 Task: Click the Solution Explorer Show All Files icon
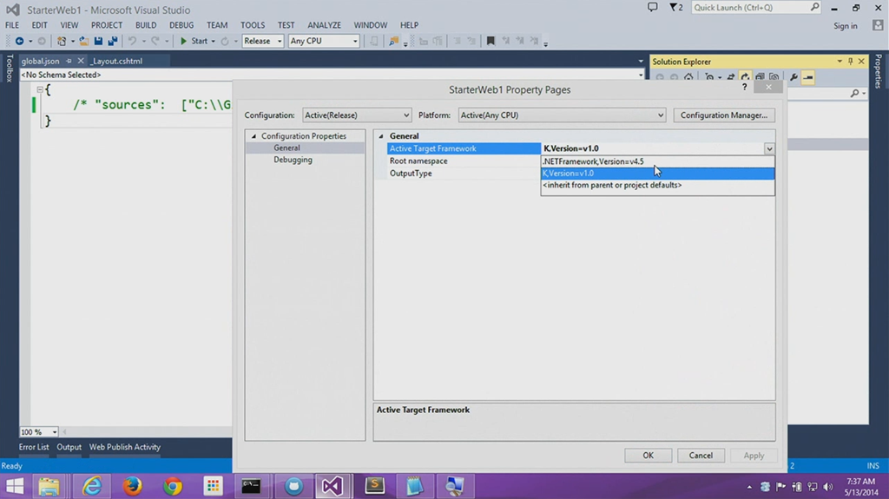coord(774,77)
